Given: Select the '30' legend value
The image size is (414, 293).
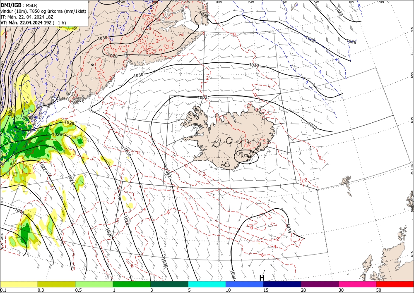Looking at the screenshot, I should tap(341, 290).
